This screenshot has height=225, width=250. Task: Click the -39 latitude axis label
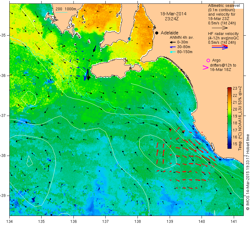[3, 196]
